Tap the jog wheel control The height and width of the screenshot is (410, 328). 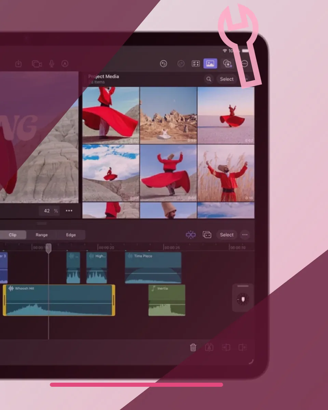[x=243, y=300]
